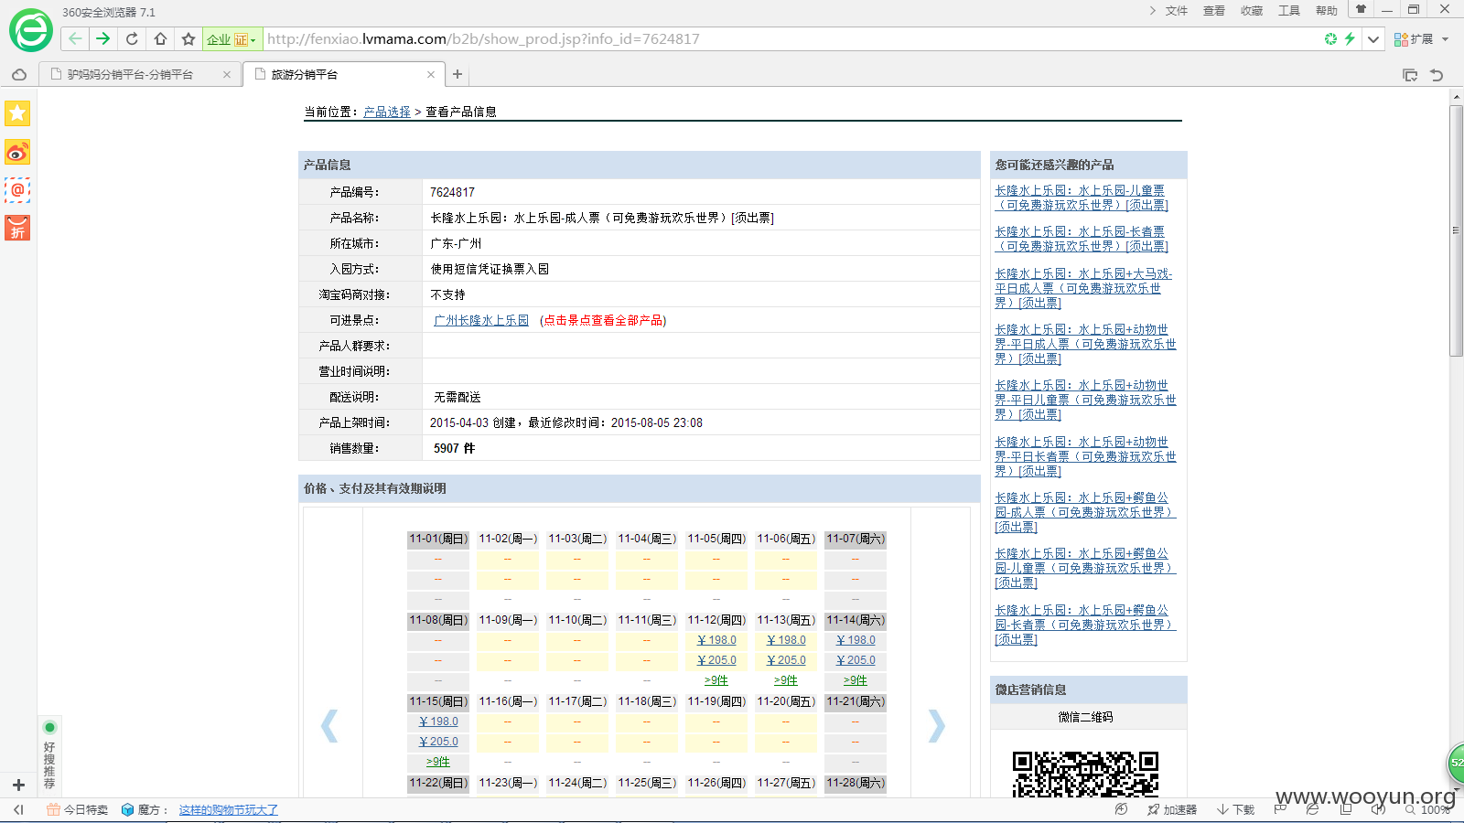Open a new tab with the plus button

457,74
